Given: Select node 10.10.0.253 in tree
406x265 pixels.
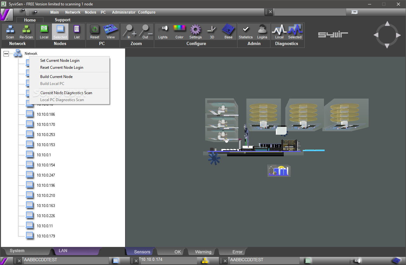Looking at the screenshot, I should [46, 135].
